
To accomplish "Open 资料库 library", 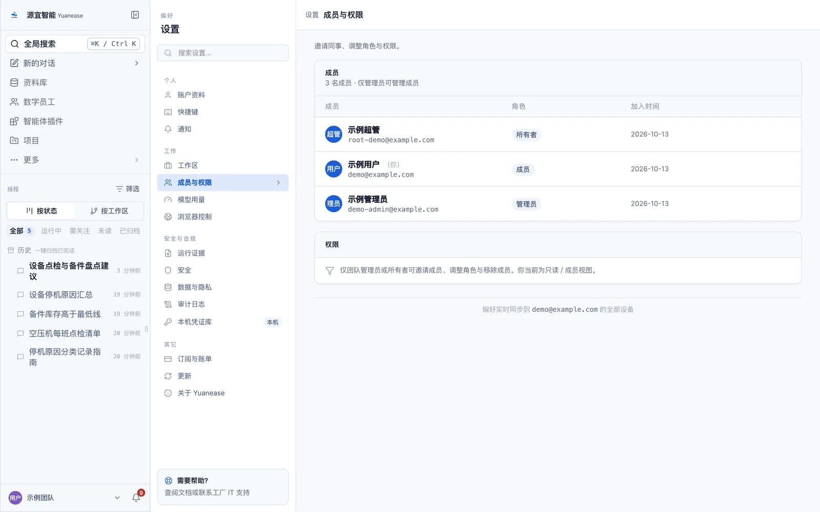I will coord(75,82).
